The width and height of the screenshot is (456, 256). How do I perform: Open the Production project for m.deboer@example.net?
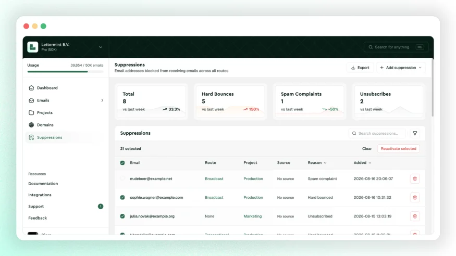coord(253,179)
